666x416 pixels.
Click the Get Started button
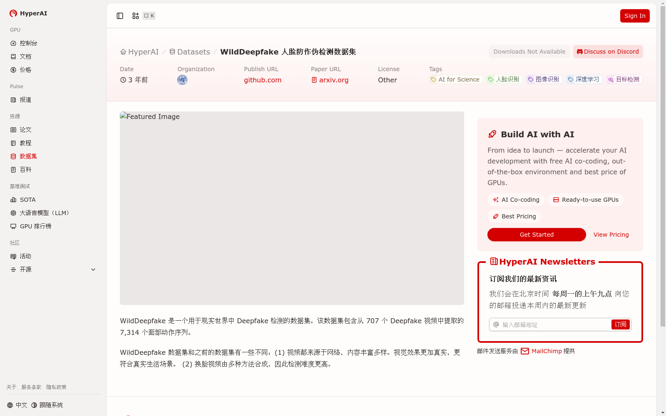(537, 235)
